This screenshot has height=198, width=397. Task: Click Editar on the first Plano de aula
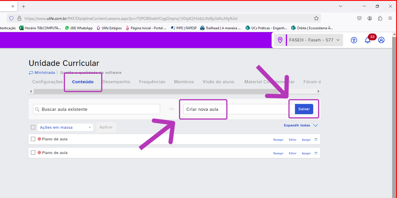(x=293, y=140)
